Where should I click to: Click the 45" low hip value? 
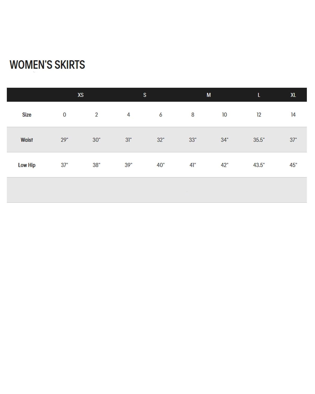293,165
